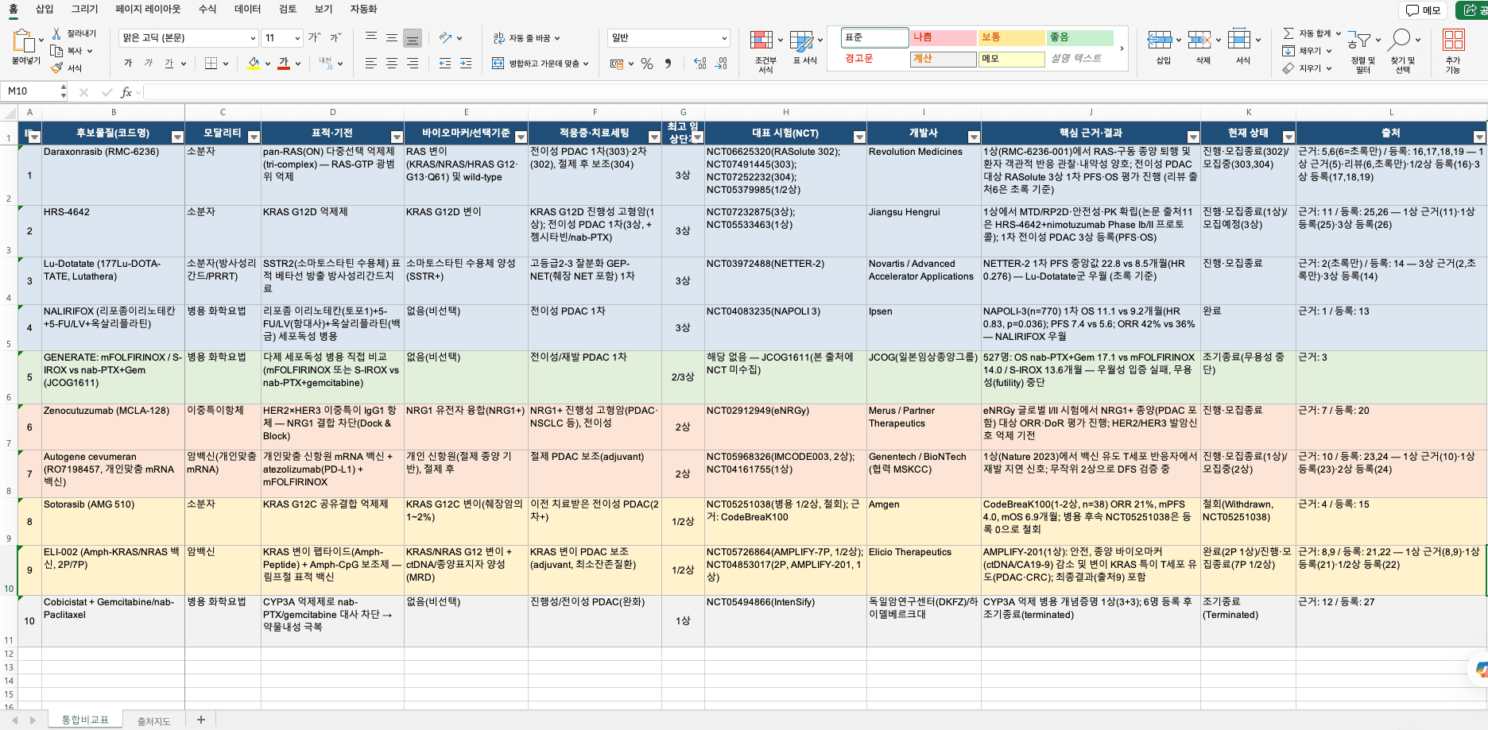Open 조건부 서식 conditional formatting
The width and height of the screenshot is (1488, 730).
pos(765,52)
